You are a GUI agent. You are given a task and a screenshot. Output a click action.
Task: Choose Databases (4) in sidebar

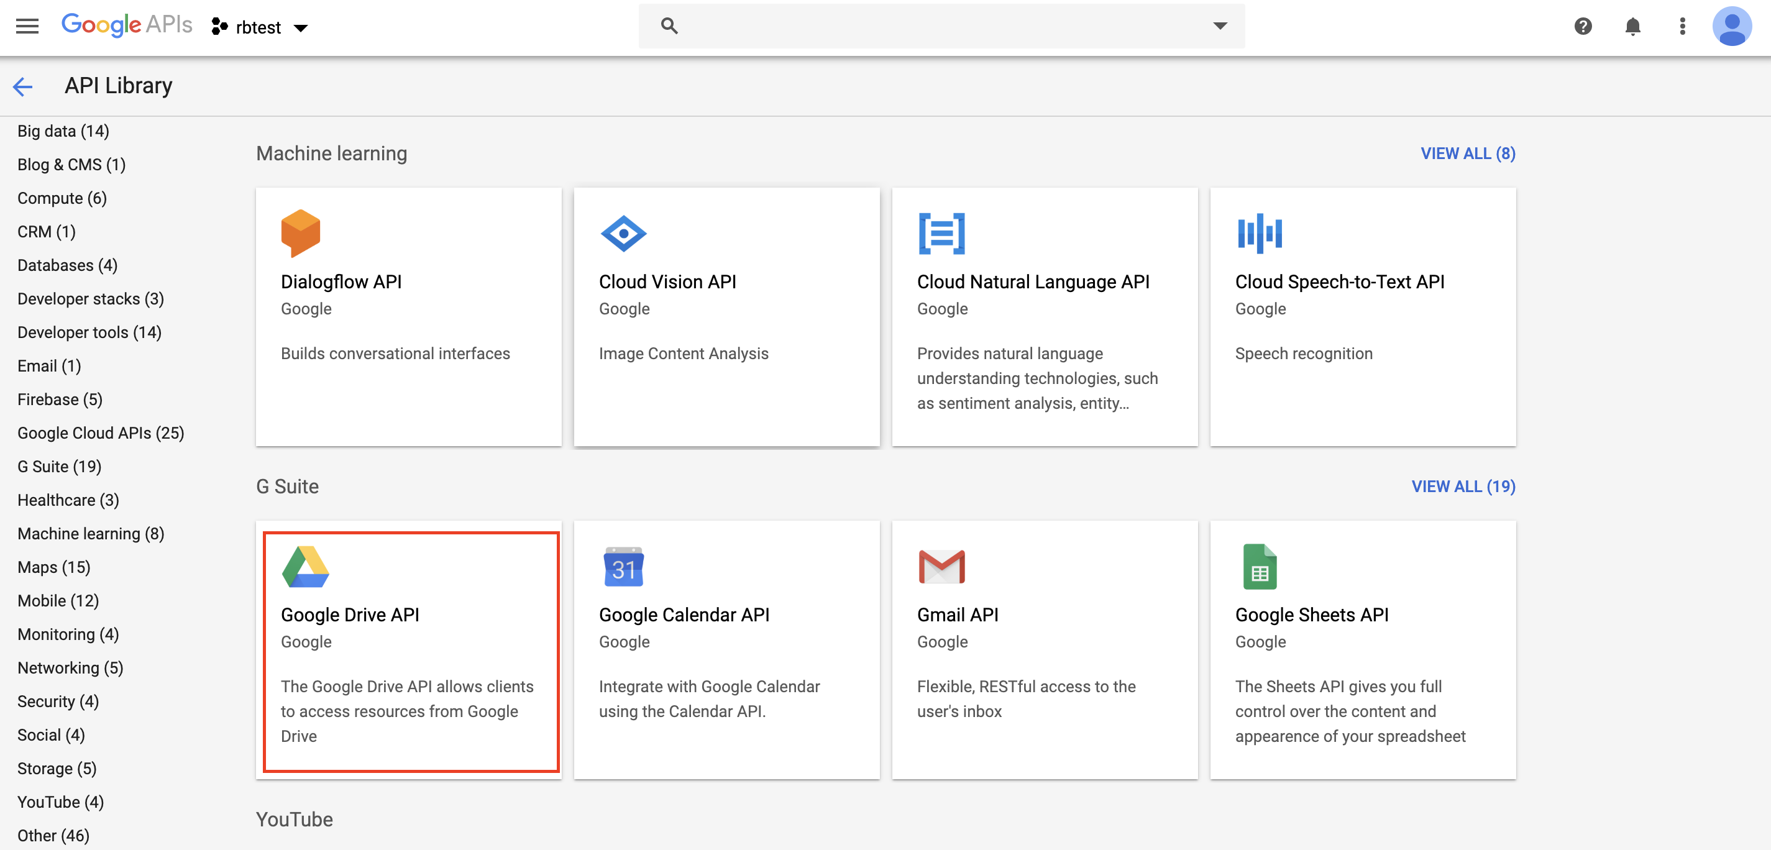67,265
